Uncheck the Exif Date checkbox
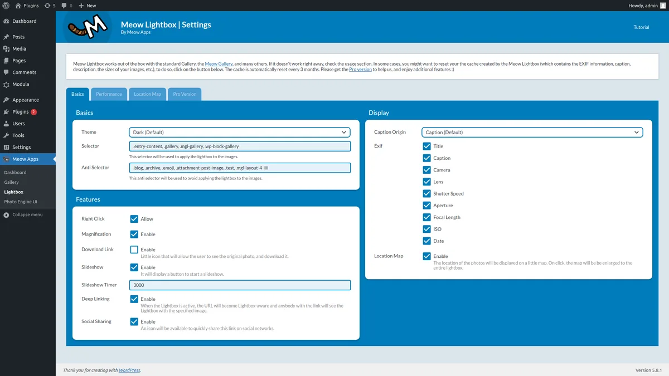The width and height of the screenshot is (669, 376). (x=426, y=241)
